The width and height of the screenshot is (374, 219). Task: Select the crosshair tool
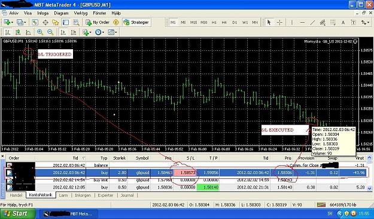click(279, 22)
